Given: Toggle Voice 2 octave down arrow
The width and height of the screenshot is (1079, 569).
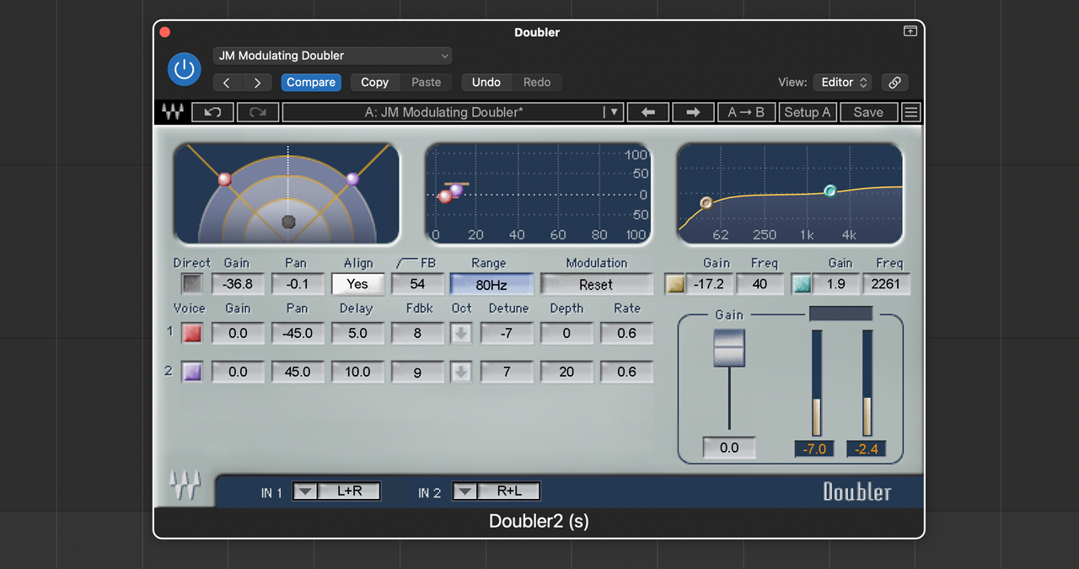Looking at the screenshot, I should [461, 372].
